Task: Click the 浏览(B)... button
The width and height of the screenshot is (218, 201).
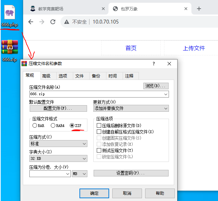Action: (x=156, y=86)
